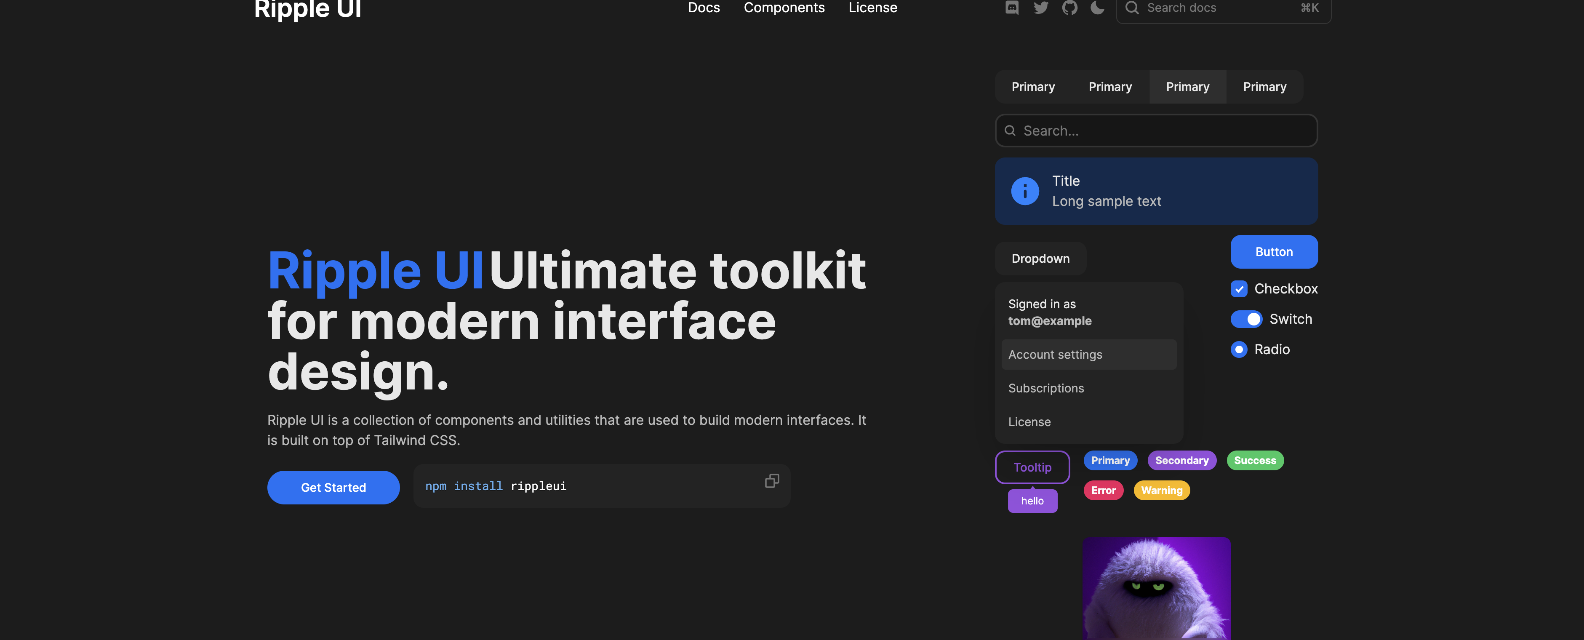Select the first Primary tab
The height and width of the screenshot is (640, 1584).
point(1033,87)
